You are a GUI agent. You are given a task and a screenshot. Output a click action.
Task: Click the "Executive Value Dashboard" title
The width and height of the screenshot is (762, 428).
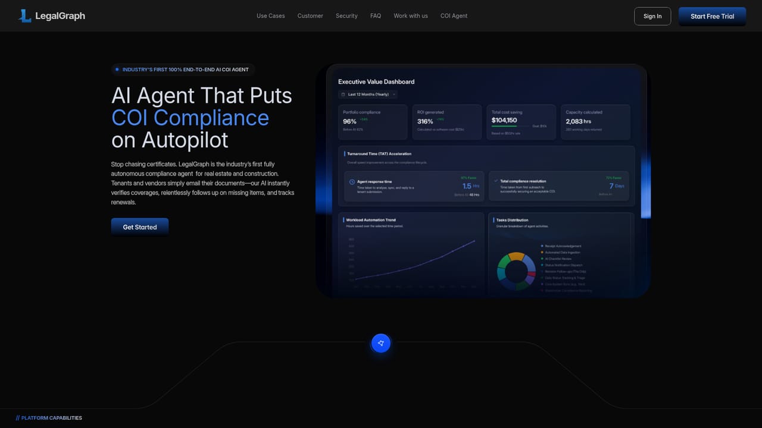click(x=376, y=82)
